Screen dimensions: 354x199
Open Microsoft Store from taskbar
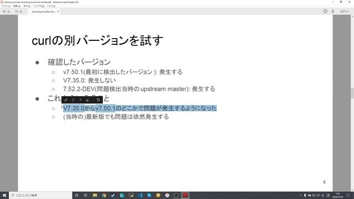coord(122,195)
